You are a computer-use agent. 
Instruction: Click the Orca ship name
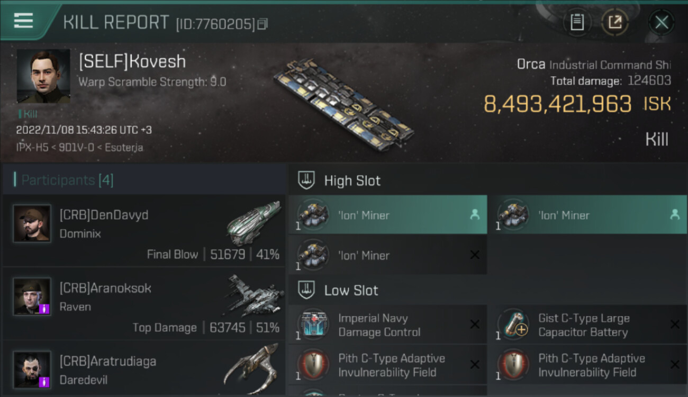(531, 65)
